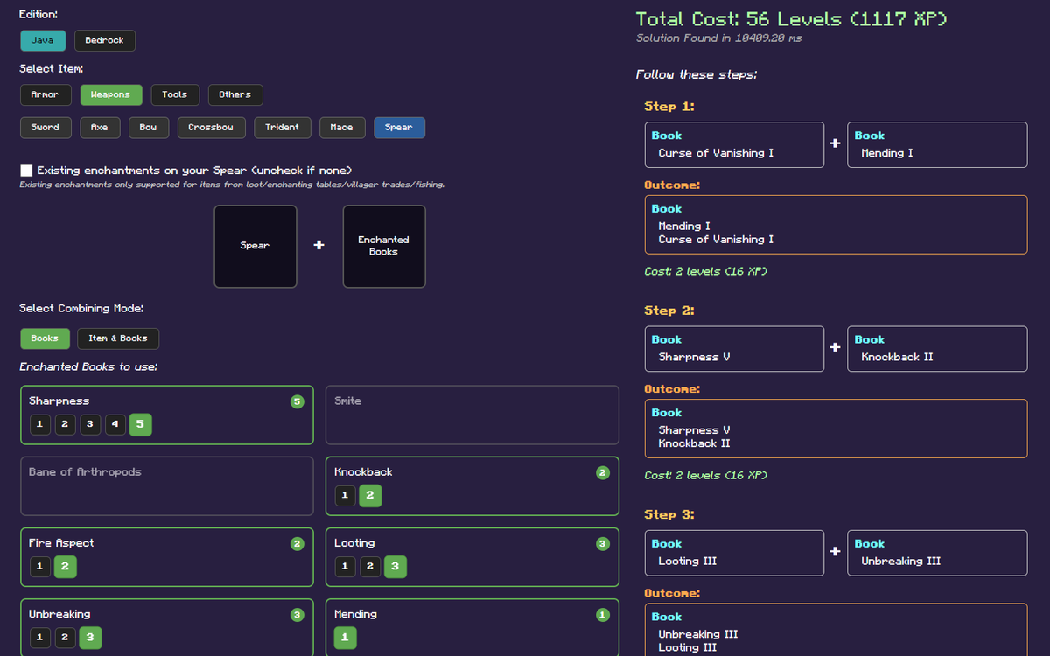Toggle Sharpness level 5
This screenshot has height=656, width=1050.
140,425
